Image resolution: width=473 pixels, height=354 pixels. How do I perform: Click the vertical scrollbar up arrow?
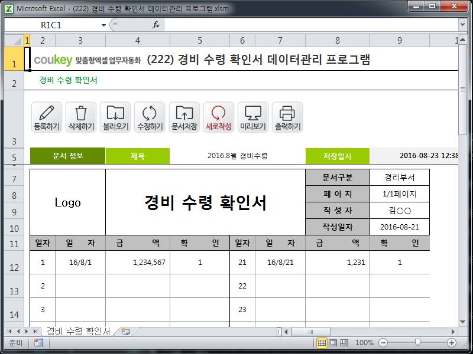click(463, 40)
